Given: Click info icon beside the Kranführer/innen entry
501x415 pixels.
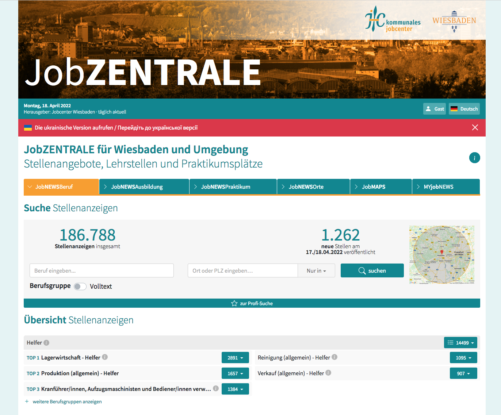Looking at the screenshot, I should [x=216, y=389].
